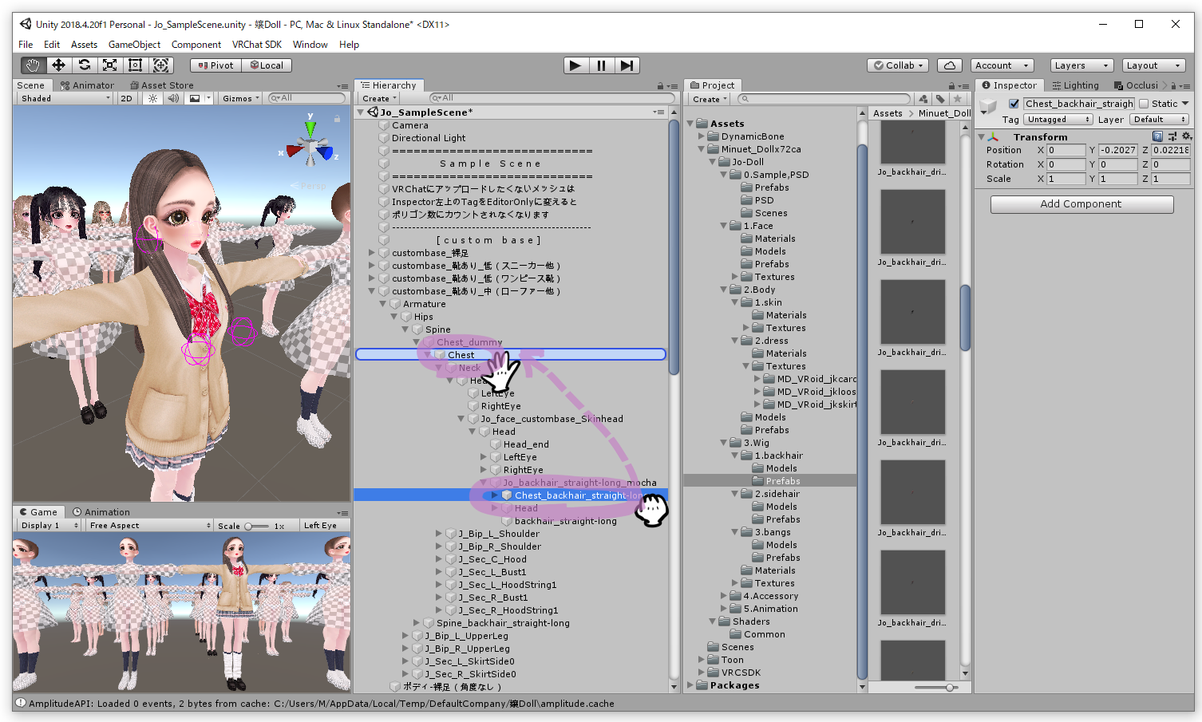Open the Transform component settings gear
1202x722 pixels.
point(1187,136)
